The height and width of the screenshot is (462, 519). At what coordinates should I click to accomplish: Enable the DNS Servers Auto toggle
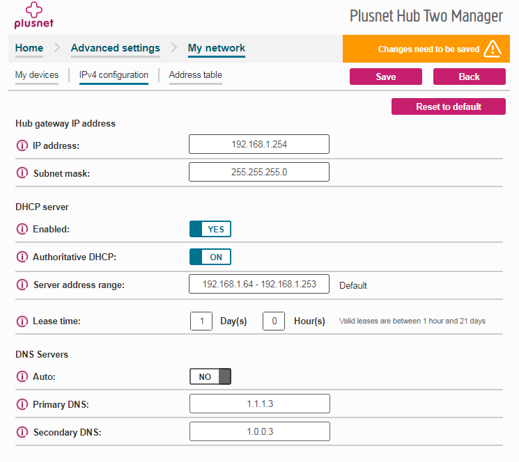tap(210, 376)
